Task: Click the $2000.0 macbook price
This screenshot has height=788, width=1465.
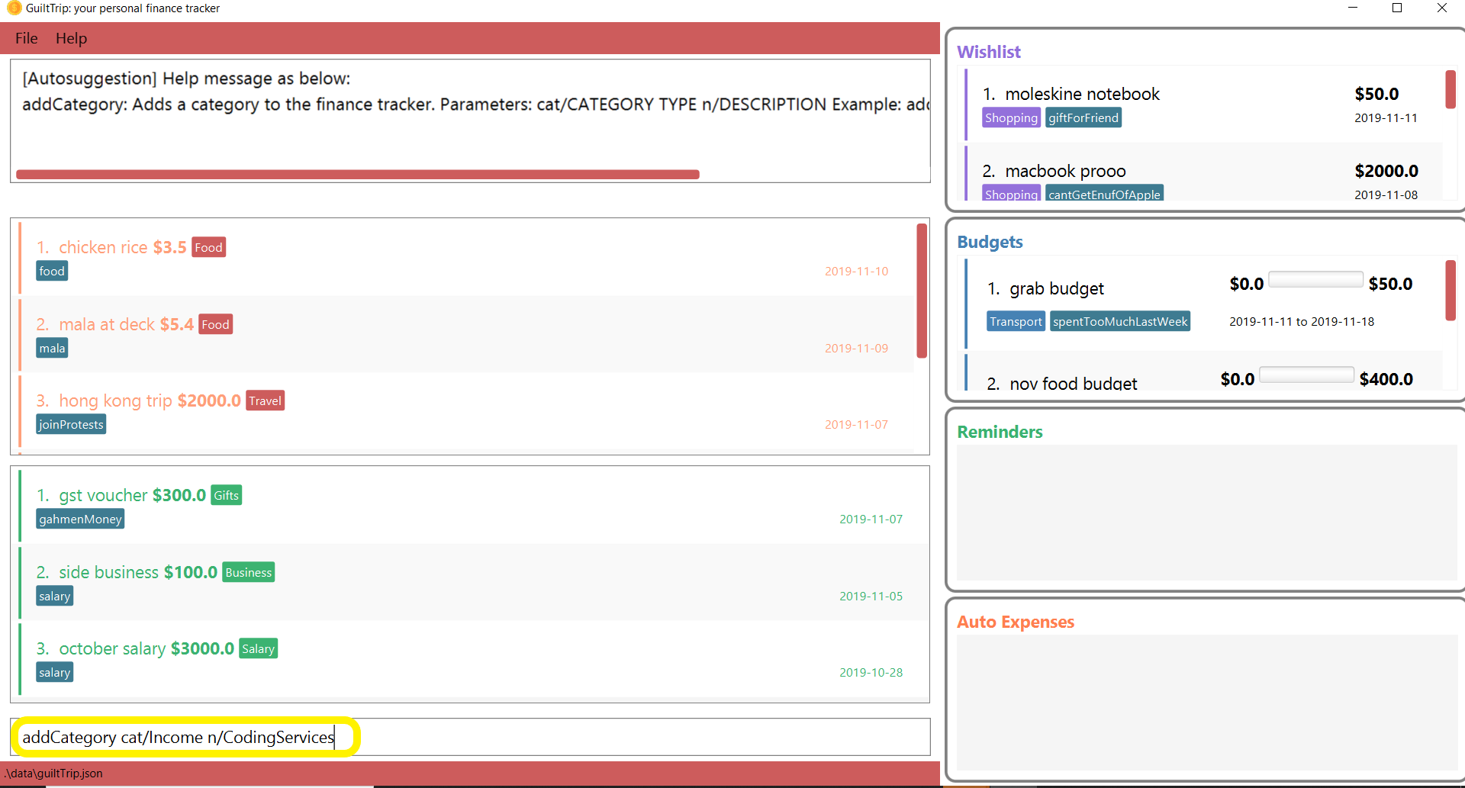Action: coord(1386,171)
